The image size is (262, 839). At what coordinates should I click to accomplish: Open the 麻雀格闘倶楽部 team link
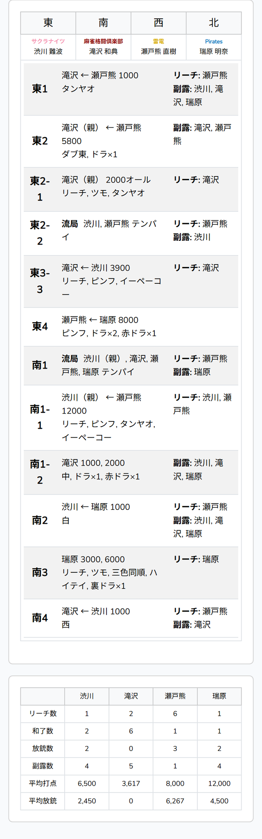103,41
